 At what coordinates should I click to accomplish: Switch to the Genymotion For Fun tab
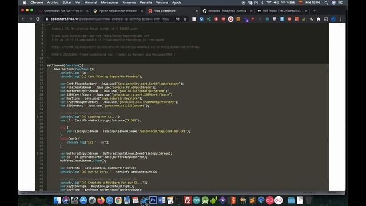click(63, 11)
